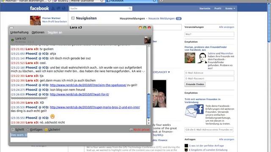Click chat line 'issn blog von nem freund'
The image size is (271, 152).
(x=67, y=90)
